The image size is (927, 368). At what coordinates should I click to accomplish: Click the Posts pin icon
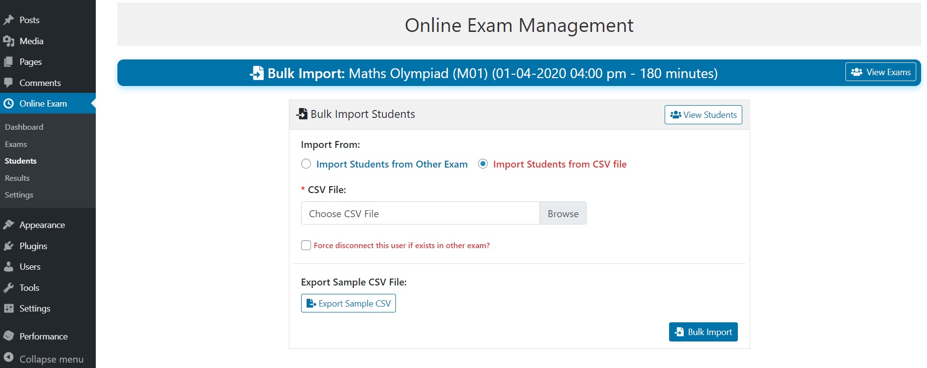(10, 20)
